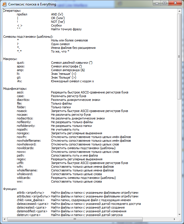The height and width of the screenshot is (224, 184).
Task: Click the 'noregex:' modifier entry
Action: [23, 133]
